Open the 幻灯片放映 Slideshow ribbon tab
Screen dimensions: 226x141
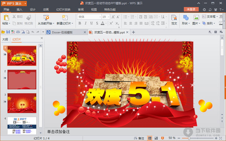[x=63, y=9]
